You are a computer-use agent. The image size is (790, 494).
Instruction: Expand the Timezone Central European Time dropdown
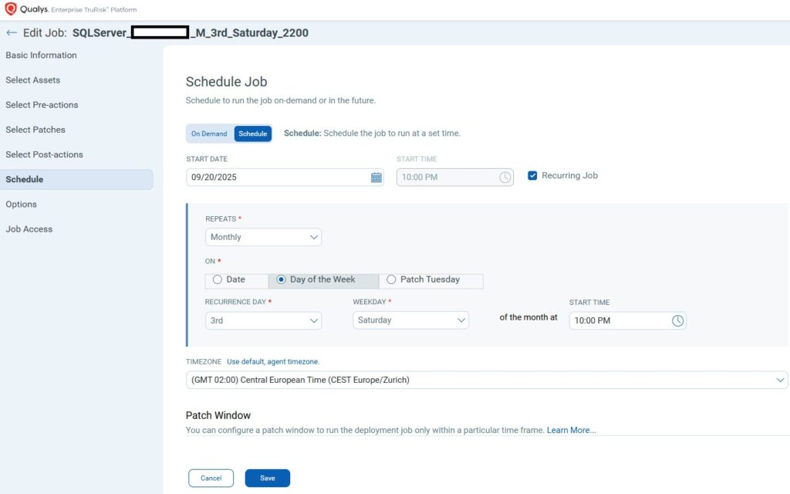486,380
